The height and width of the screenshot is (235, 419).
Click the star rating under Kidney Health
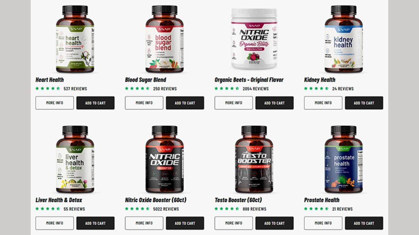(x=316, y=88)
